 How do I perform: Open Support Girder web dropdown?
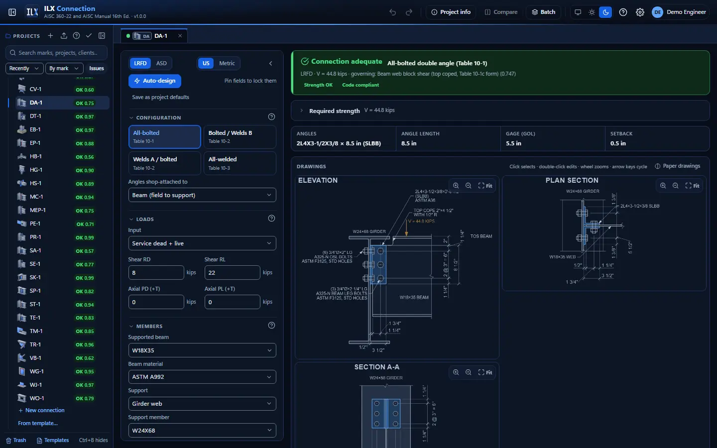pyautogui.click(x=202, y=404)
